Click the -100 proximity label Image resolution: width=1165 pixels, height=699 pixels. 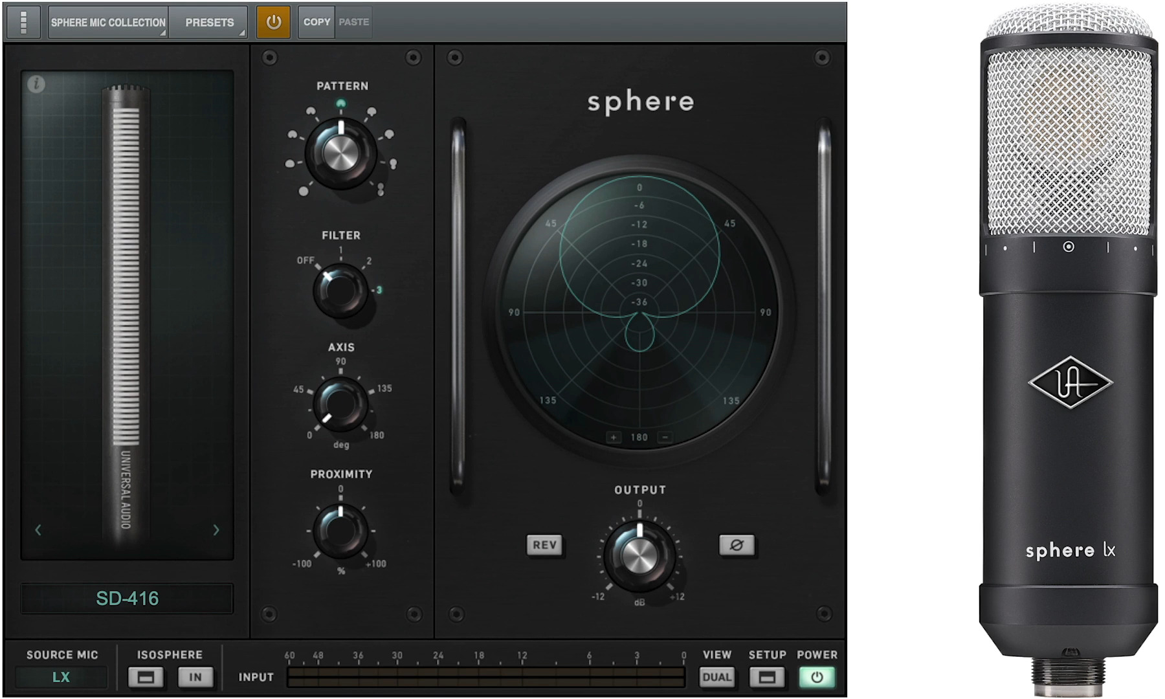302,564
